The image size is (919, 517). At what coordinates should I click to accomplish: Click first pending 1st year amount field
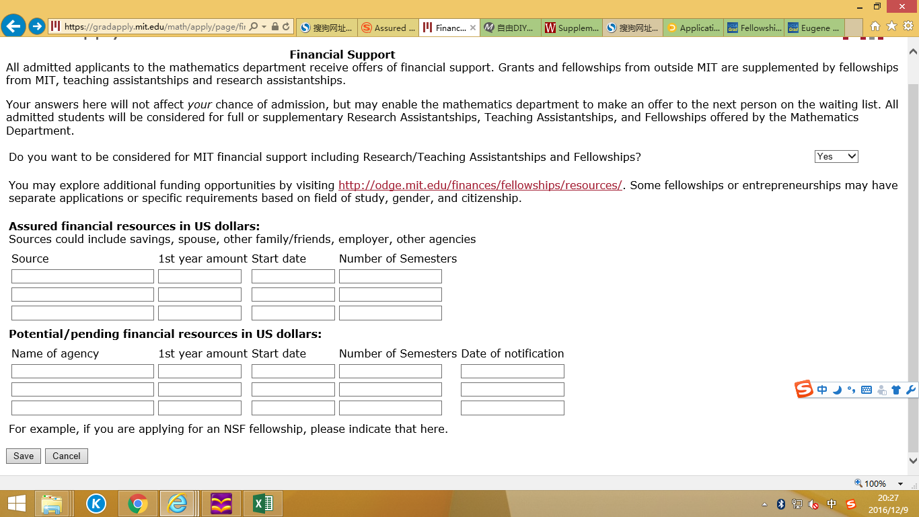pyautogui.click(x=200, y=371)
